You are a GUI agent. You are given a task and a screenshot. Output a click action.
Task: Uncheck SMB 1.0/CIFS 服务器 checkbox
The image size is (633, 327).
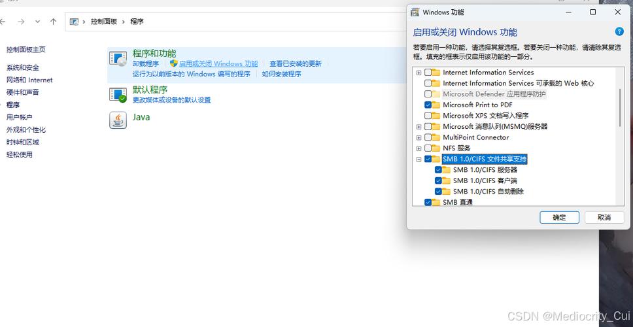click(x=438, y=170)
